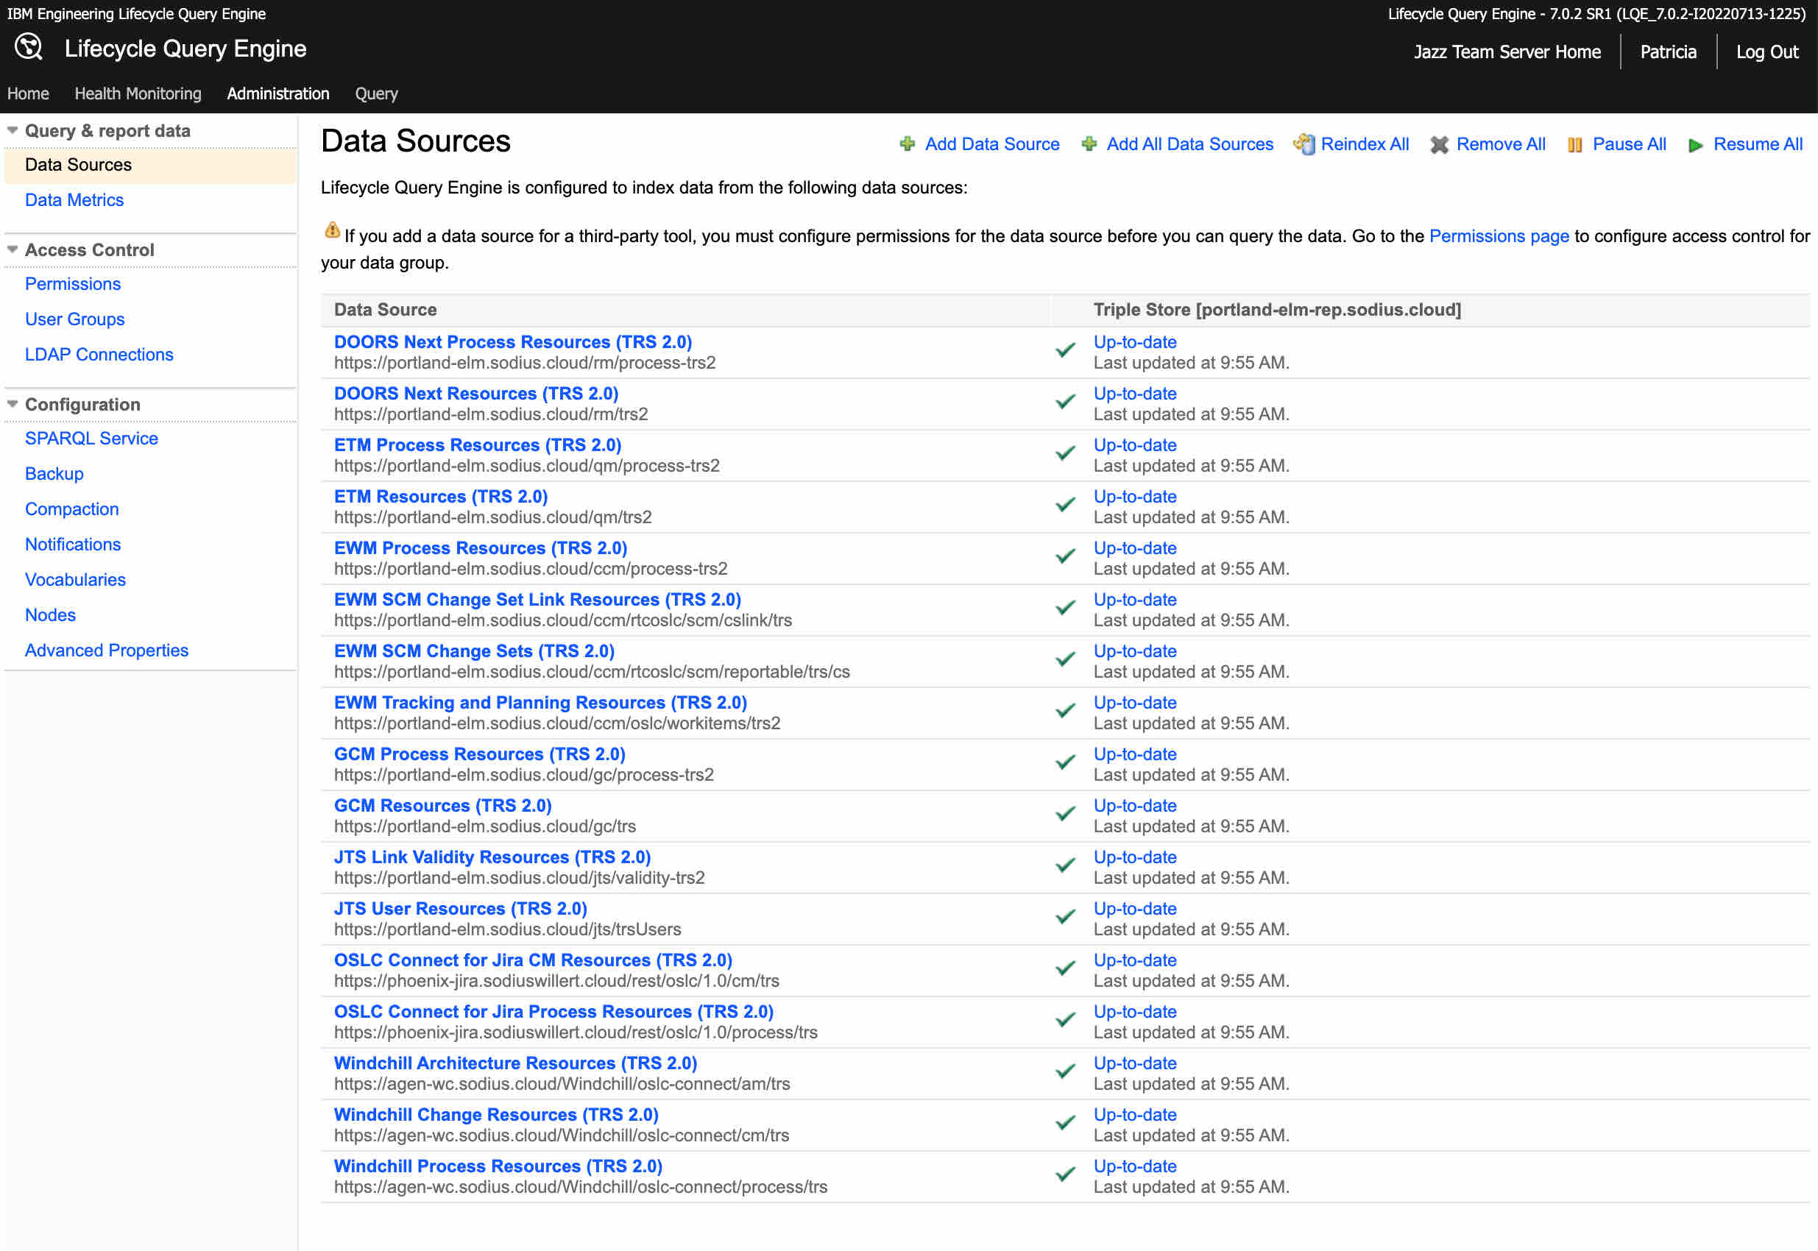The height and width of the screenshot is (1251, 1818).
Task: Click Up-to-date status for Windchill Process Resources
Action: 1134,1166
